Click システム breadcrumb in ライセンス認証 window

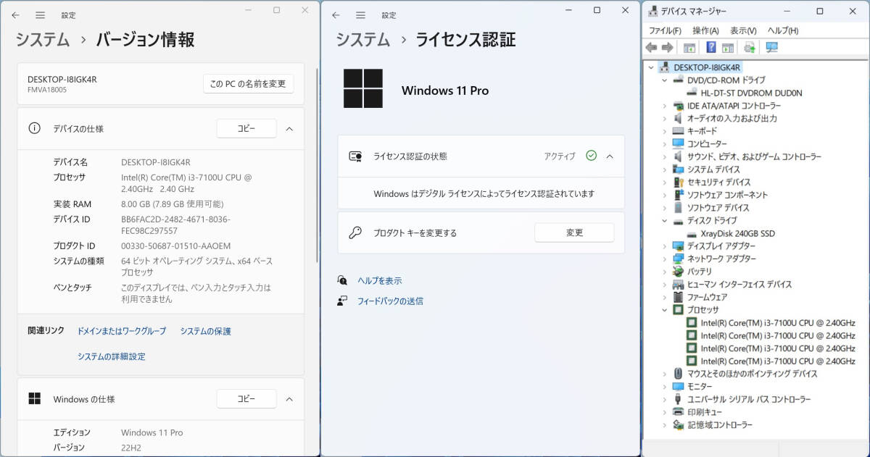pyautogui.click(x=363, y=40)
